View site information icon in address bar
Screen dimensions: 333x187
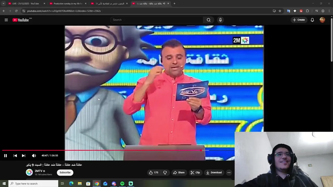[23, 11]
